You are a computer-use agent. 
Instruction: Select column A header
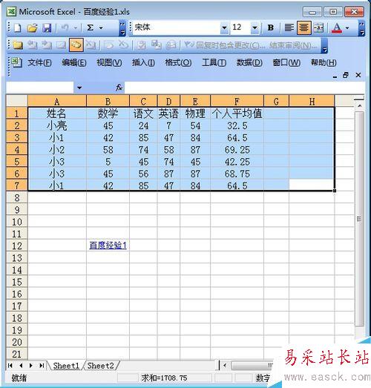click(x=57, y=102)
